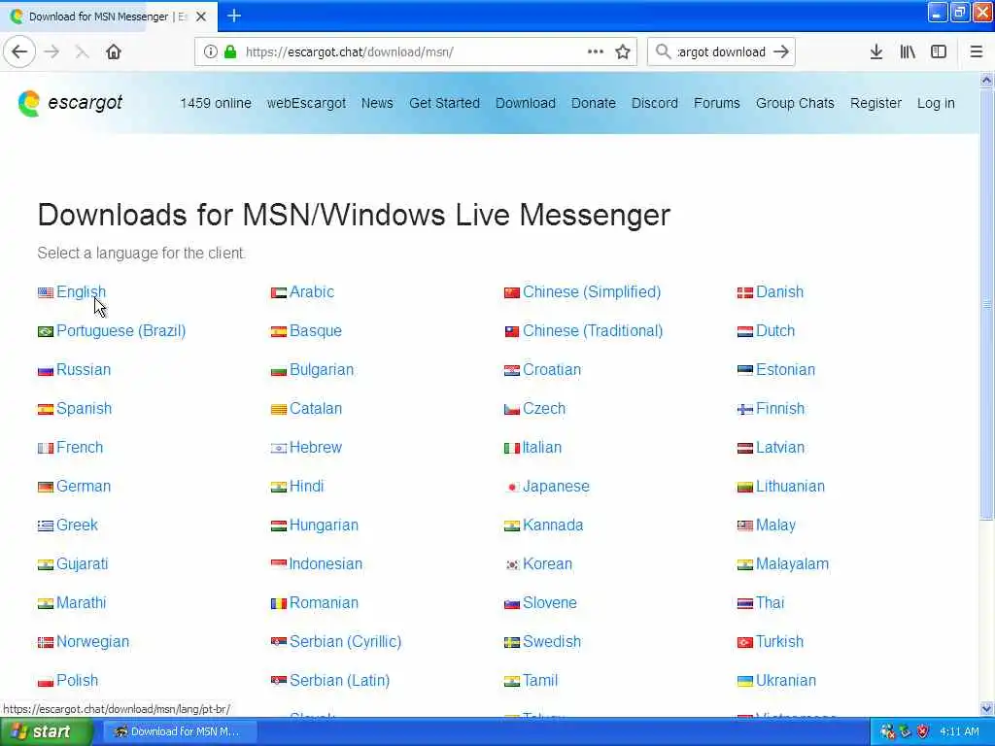This screenshot has height=746, width=995.
Task: Stop loading the page with X icon
Action: tap(82, 52)
